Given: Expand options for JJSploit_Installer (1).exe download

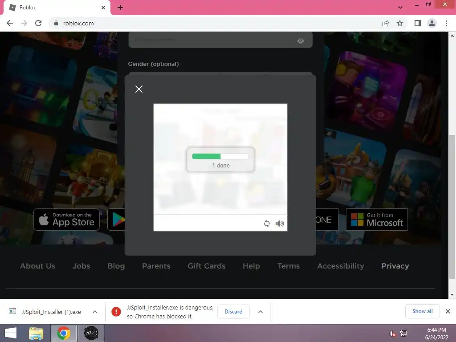Looking at the screenshot, I should point(95,312).
